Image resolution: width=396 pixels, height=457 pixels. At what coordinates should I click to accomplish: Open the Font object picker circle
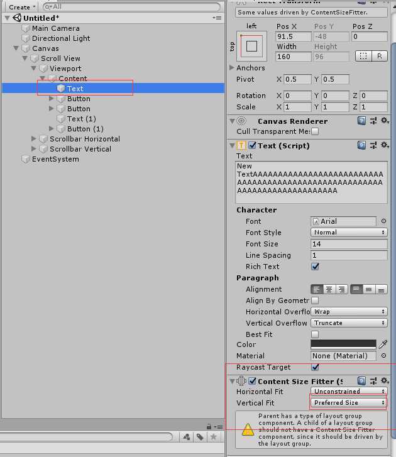(384, 221)
